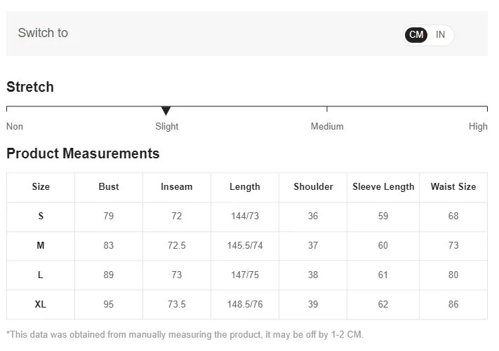Image resolution: width=499 pixels, height=351 pixels.
Task: Click the Medium stretch label
Action: (x=327, y=126)
